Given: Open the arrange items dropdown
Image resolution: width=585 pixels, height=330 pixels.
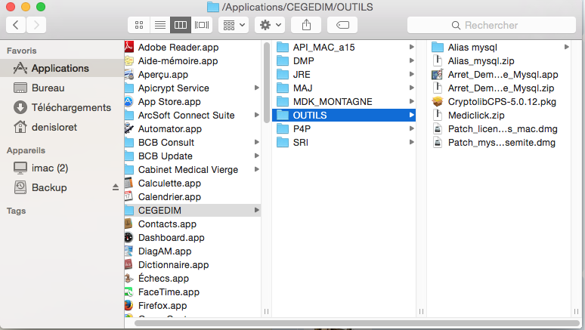Looking at the screenshot, I should pos(234,25).
